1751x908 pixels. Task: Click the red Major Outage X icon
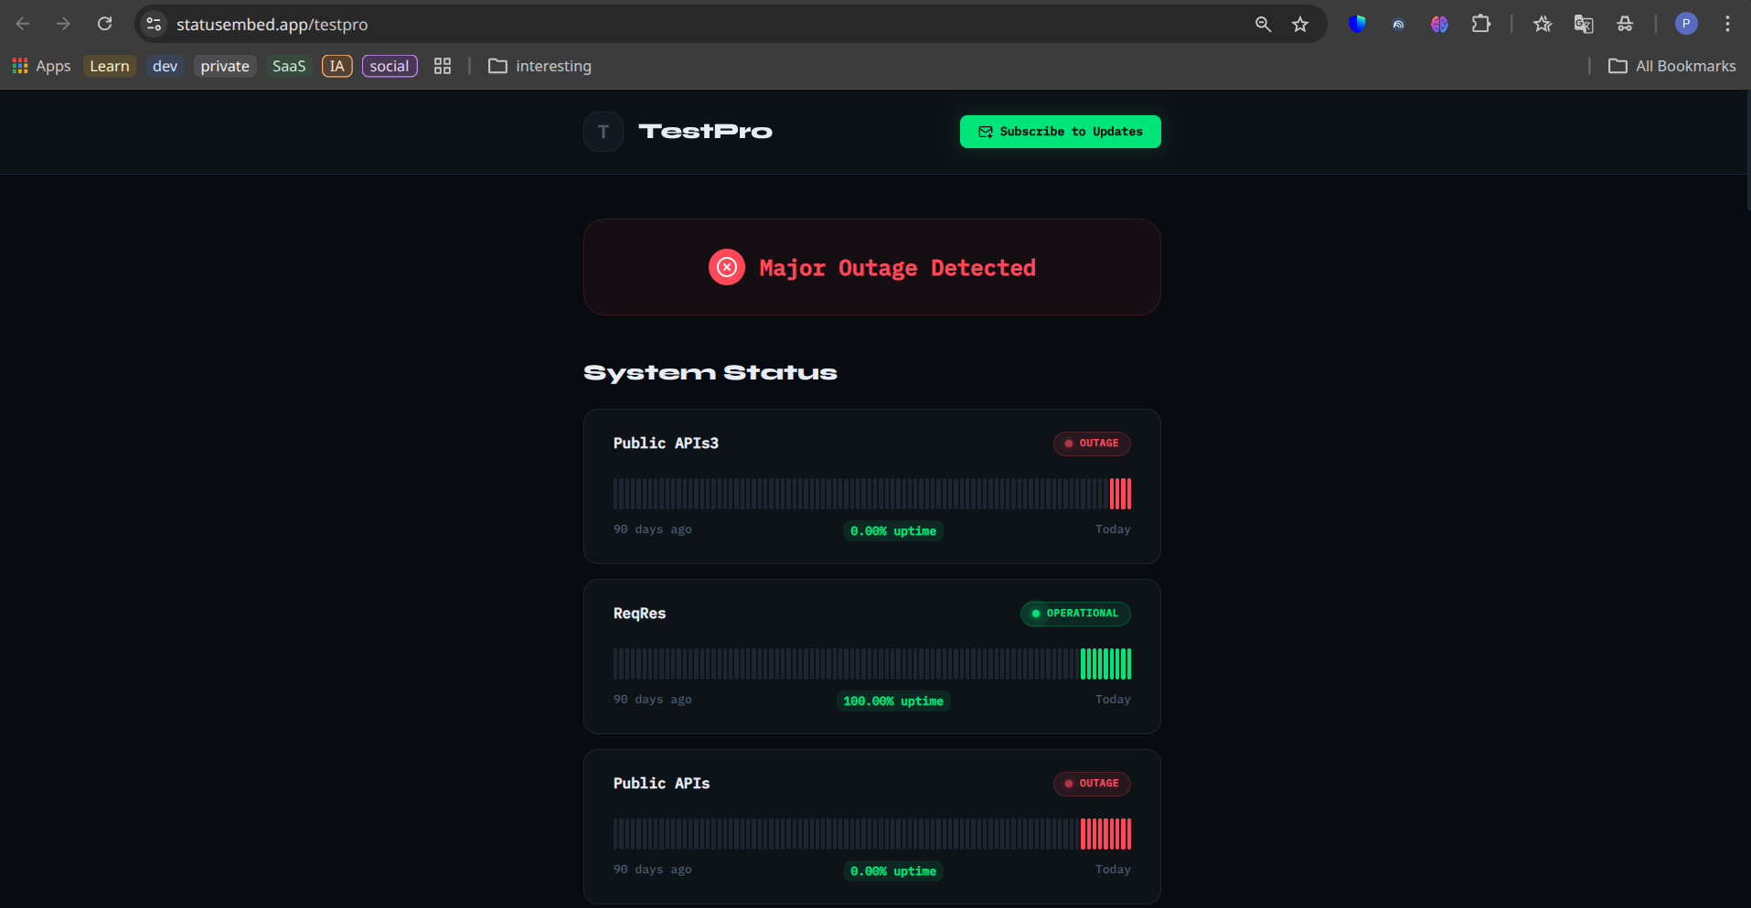click(727, 267)
